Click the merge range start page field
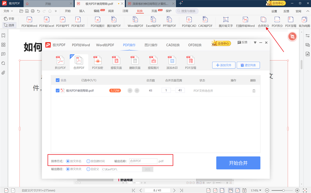The height and width of the screenshot is (193, 311). 166,90
